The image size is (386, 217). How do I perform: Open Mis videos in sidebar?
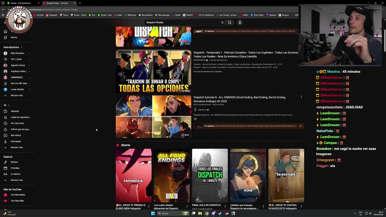[12, 135]
